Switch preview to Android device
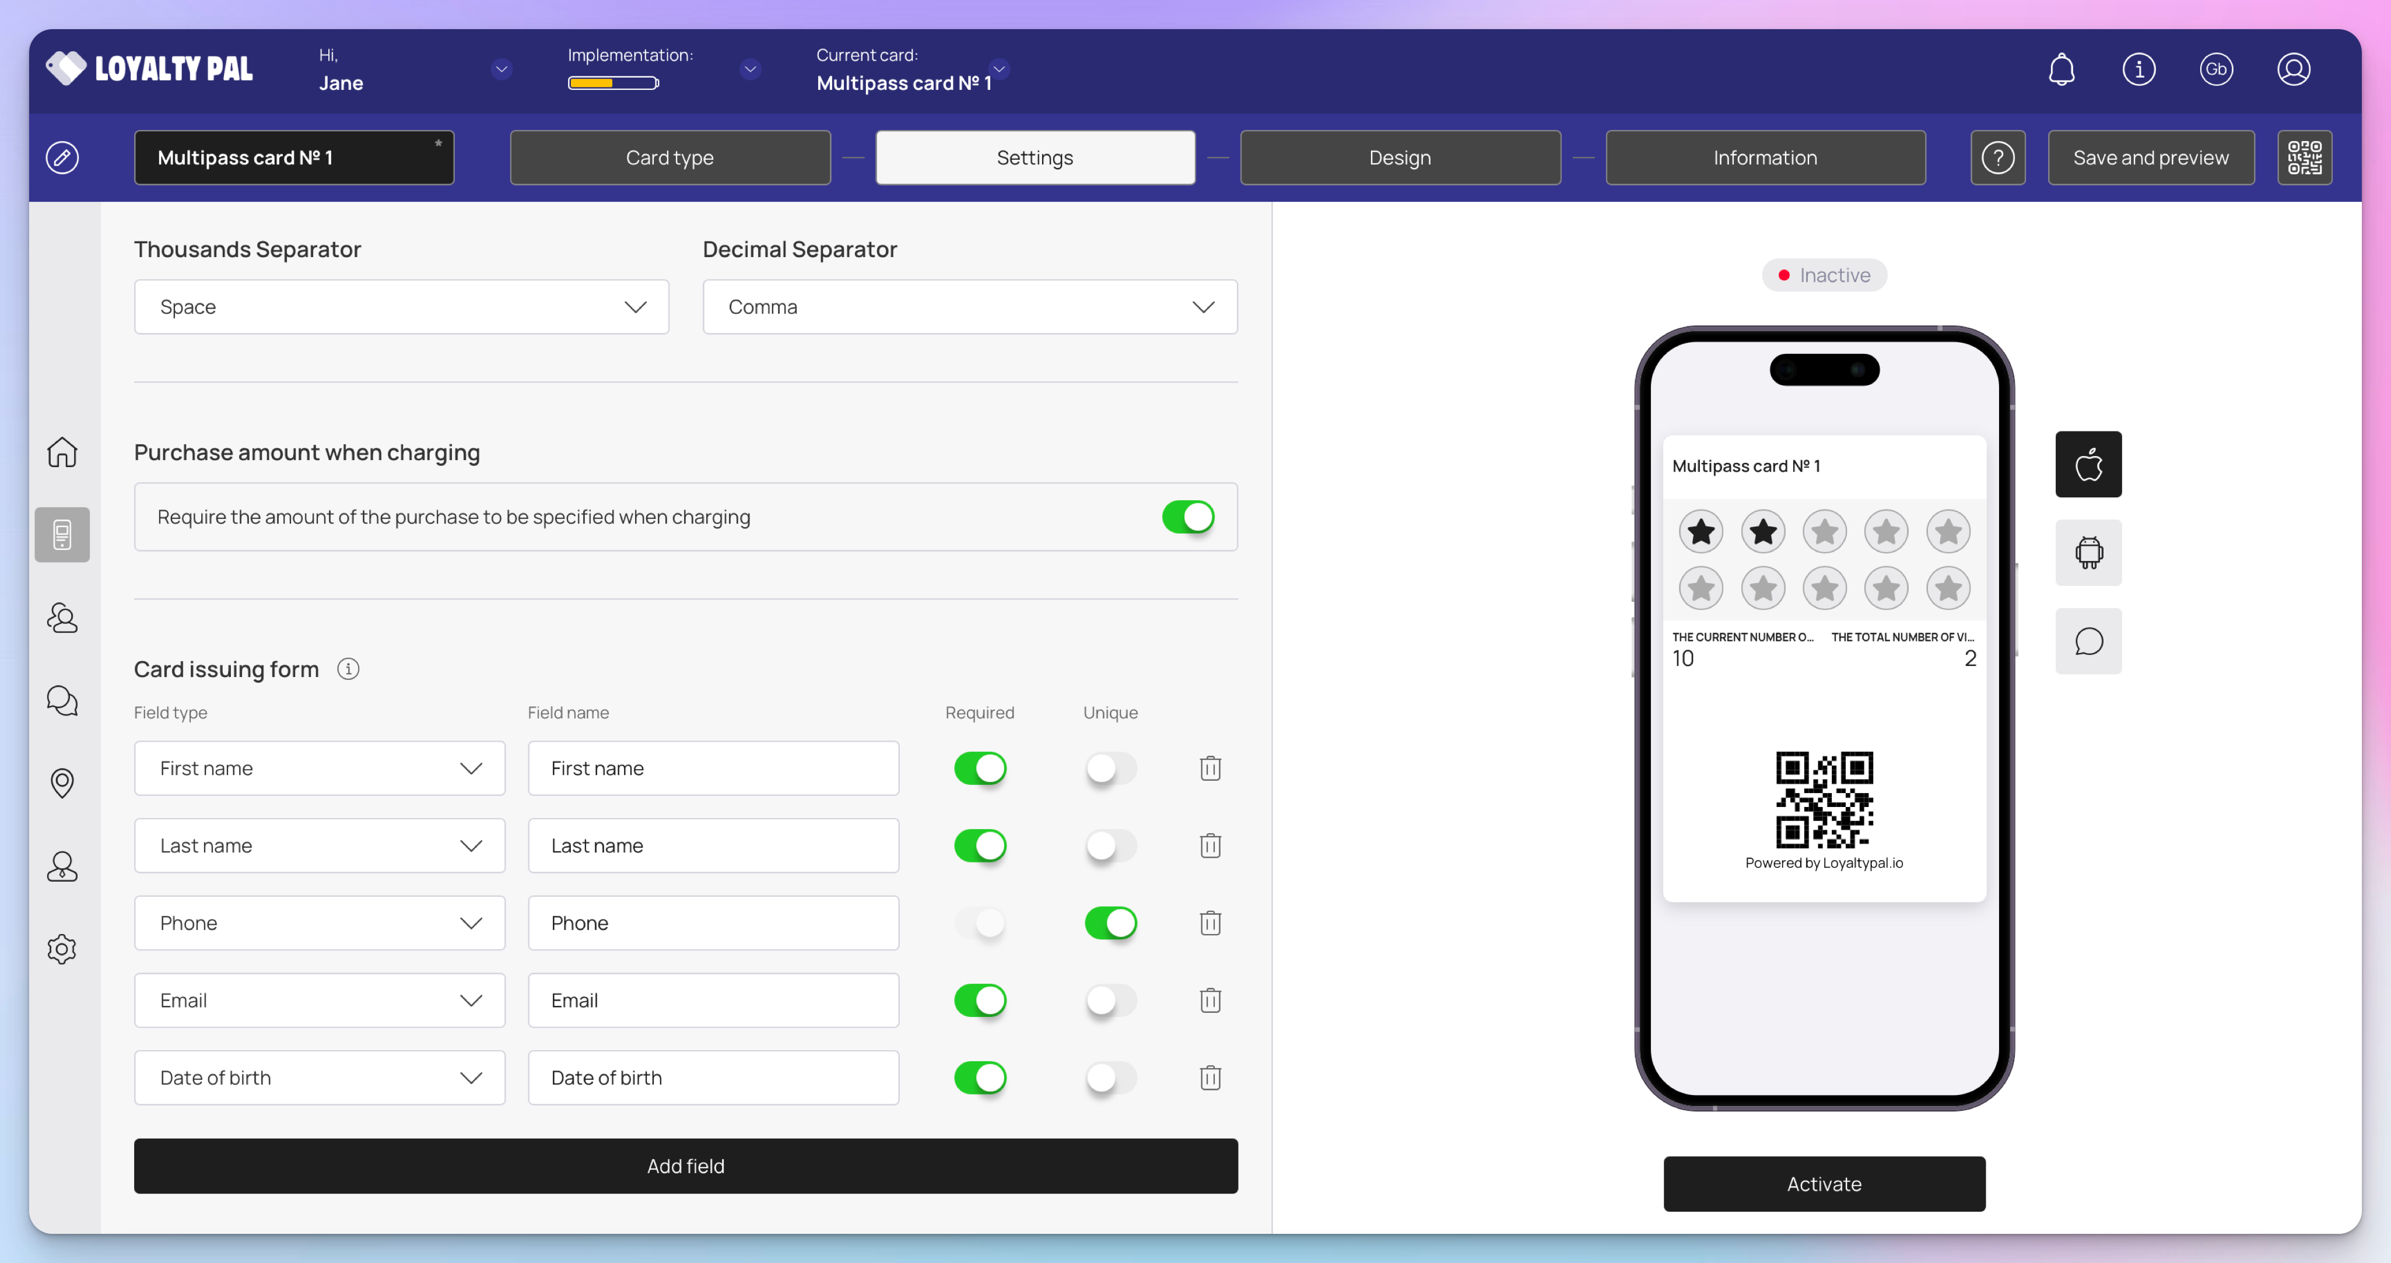The width and height of the screenshot is (2391, 1263). pyautogui.click(x=2088, y=553)
